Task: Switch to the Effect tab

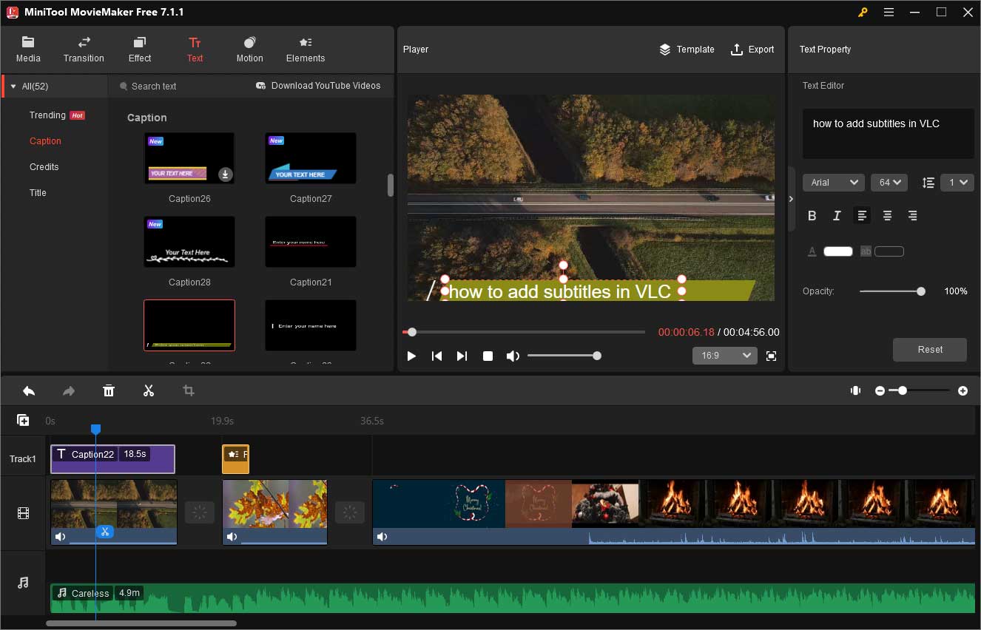Action: click(x=140, y=50)
